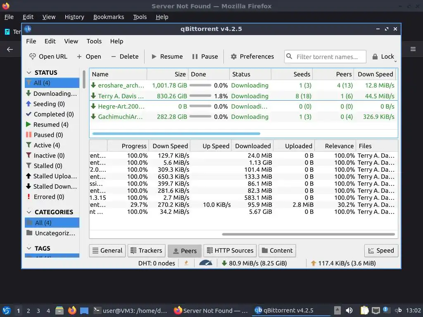
Task: Switch to the General tab
Action: (x=107, y=251)
